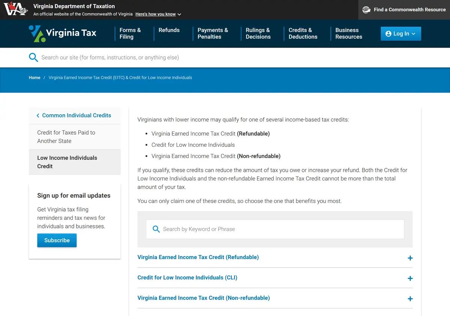The height and width of the screenshot is (316, 450).
Task: Open the Refunds menu
Action: click(x=169, y=30)
